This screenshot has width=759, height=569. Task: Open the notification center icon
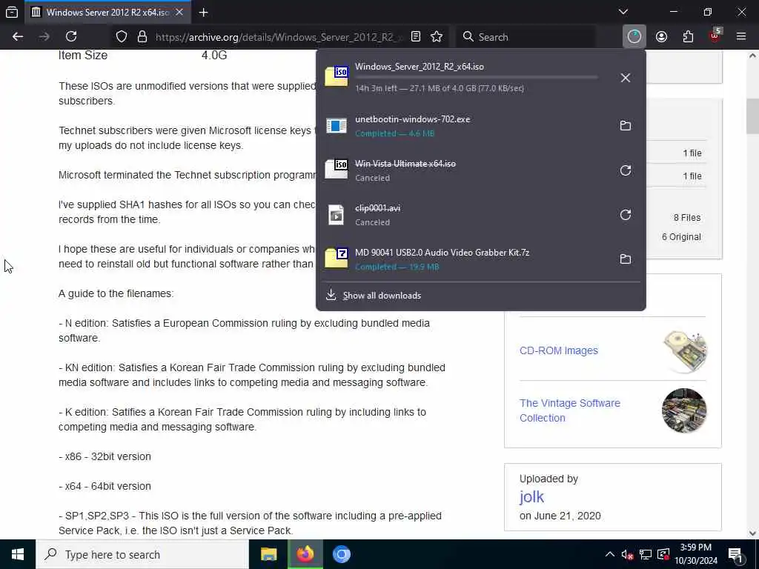coord(736,554)
